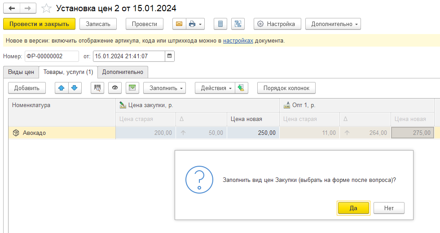Expand the Заполнить dropdown
440x233 pixels.
(x=164, y=88)
